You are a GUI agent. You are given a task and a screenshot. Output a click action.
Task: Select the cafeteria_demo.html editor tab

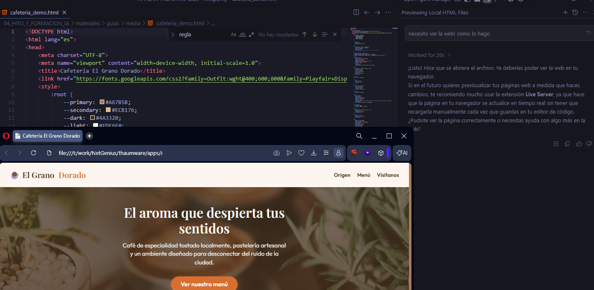pos(35,12)
